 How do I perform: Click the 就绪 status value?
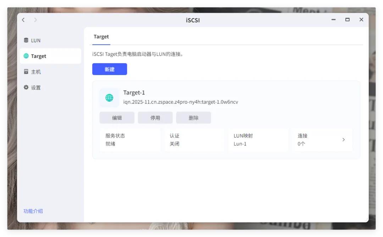(x=110, y=144)
